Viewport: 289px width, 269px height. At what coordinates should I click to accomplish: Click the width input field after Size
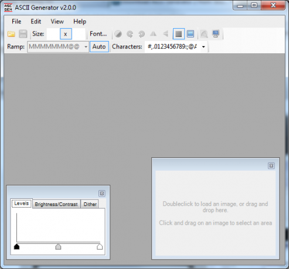53,34
